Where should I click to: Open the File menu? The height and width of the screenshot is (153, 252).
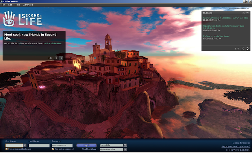tap(3, 5)
